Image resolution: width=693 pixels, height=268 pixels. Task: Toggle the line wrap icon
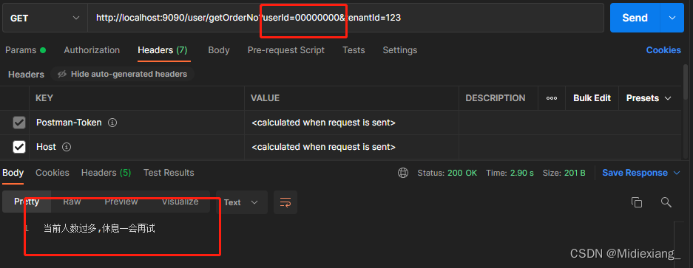click(x=285, y=202)
